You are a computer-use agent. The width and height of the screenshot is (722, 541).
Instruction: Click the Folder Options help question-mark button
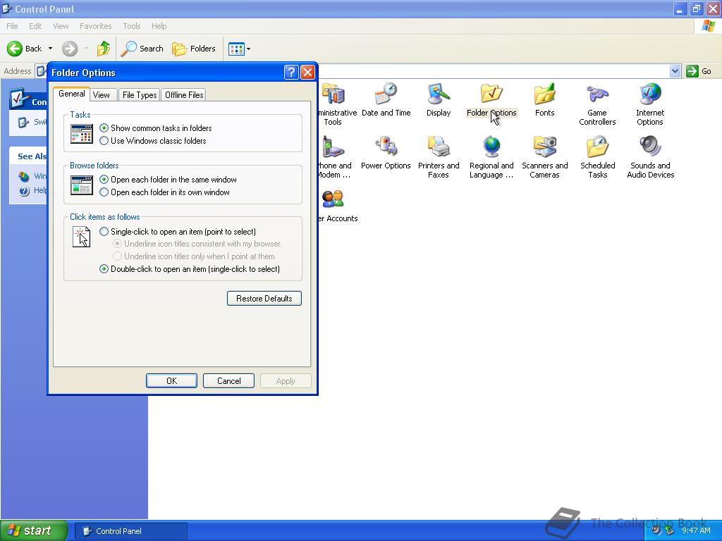pos(291,73)
